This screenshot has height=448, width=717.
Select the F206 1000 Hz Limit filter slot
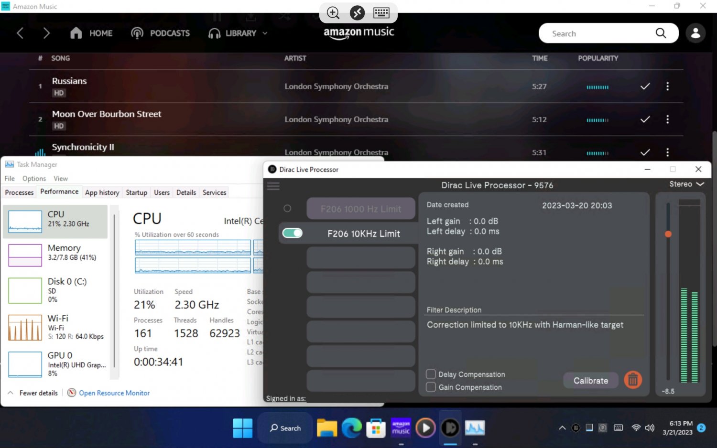(x=361, y=209)
